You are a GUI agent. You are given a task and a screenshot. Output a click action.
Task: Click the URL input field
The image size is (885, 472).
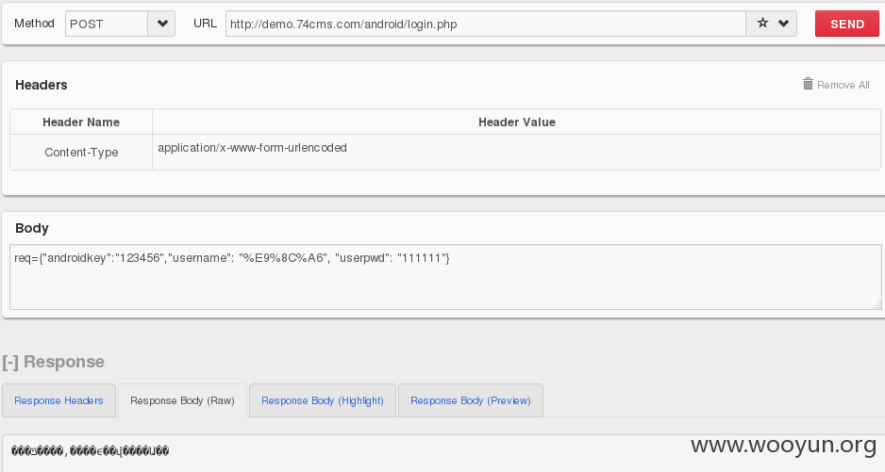486,24
